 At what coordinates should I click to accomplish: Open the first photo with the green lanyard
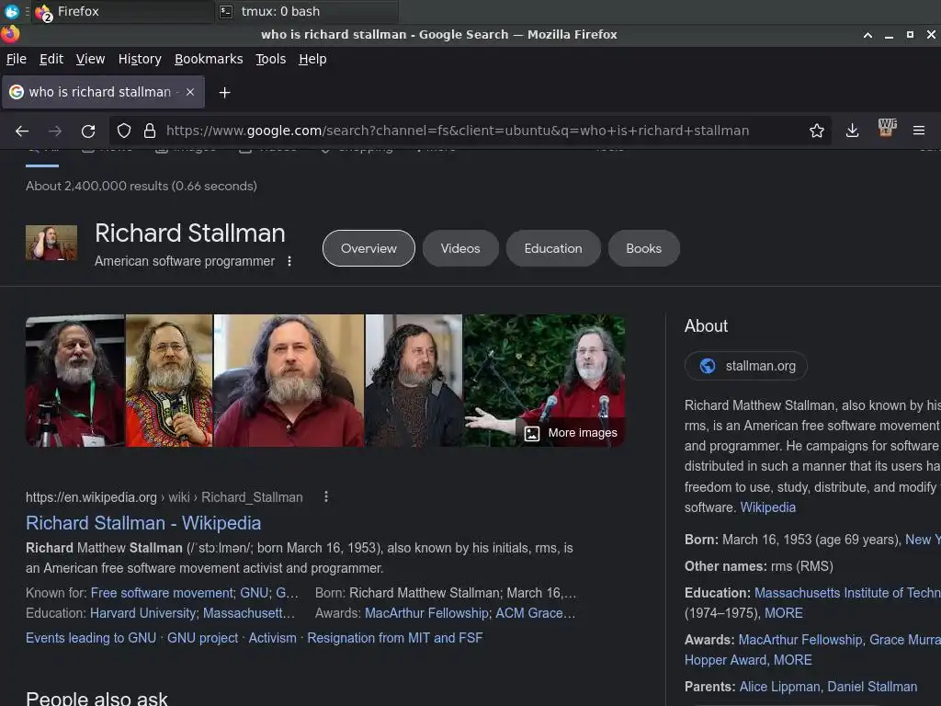coord(75,381)
